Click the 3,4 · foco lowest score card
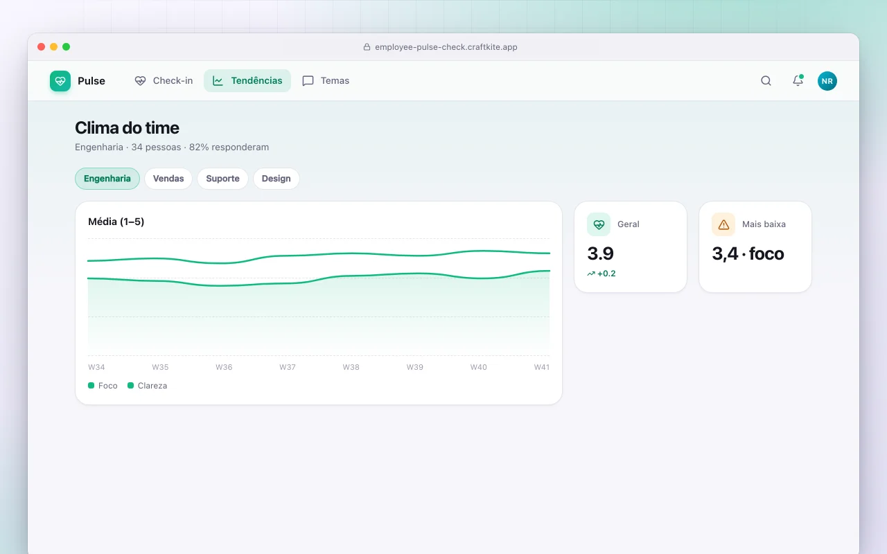 pos(755,247)
